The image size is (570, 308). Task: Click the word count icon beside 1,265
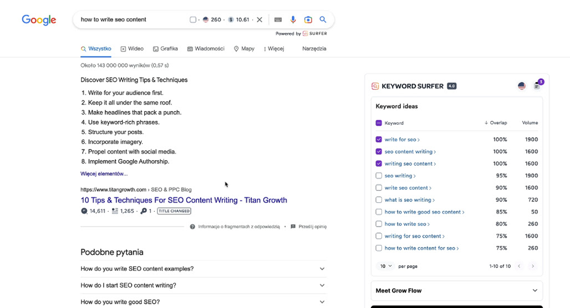[115, 211]
